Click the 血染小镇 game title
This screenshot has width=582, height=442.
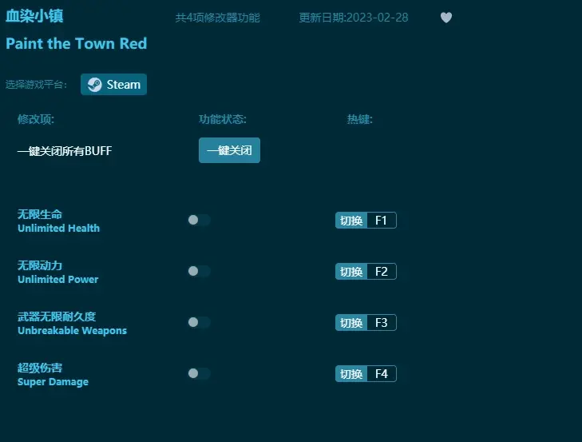(x=34, y=16)
